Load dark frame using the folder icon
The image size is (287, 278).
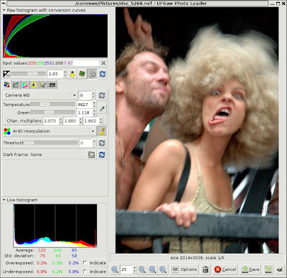(x=91, y=155)
